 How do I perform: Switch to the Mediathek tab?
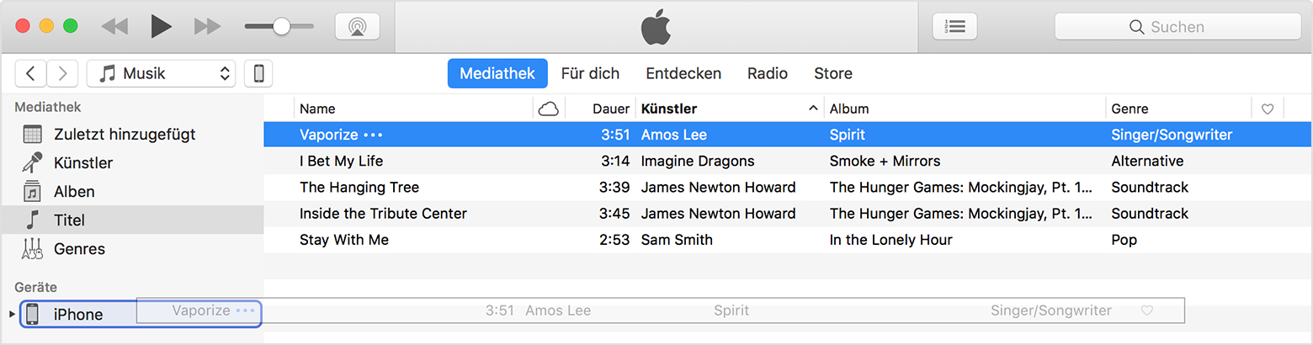coord(497,73)
